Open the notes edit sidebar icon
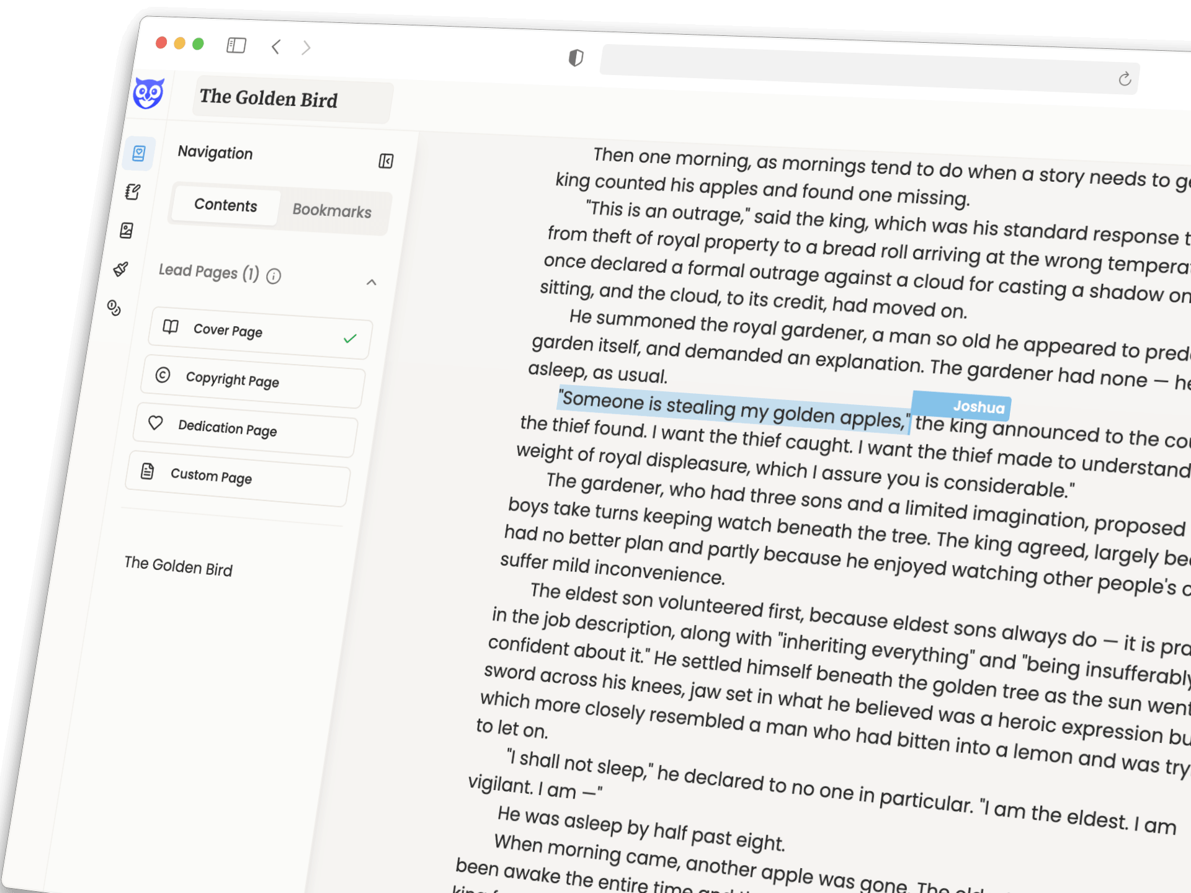Image resolution: width=1191 pixels, height=893 pixels. coord(133,192)
